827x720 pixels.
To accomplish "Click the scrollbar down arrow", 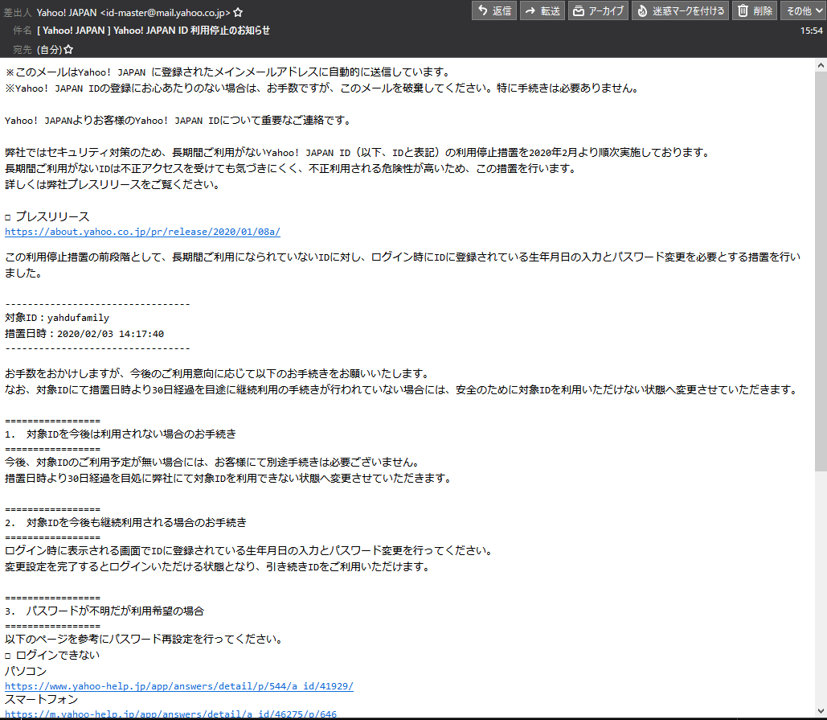I will 821,710.
